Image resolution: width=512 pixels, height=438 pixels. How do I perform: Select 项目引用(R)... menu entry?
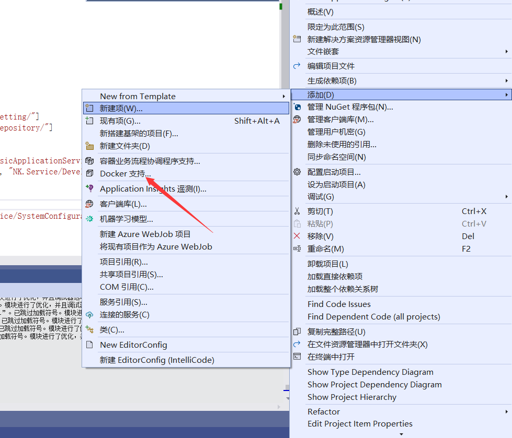pyautogui.click(x=124, y=262)
